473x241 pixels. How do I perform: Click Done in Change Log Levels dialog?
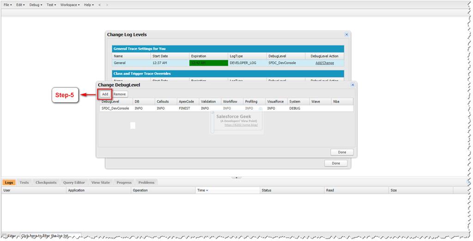click(336, 163)
